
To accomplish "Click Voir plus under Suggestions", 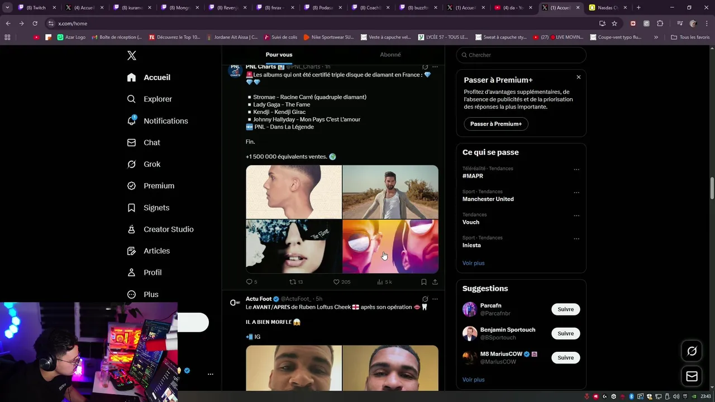I will 474,380.
